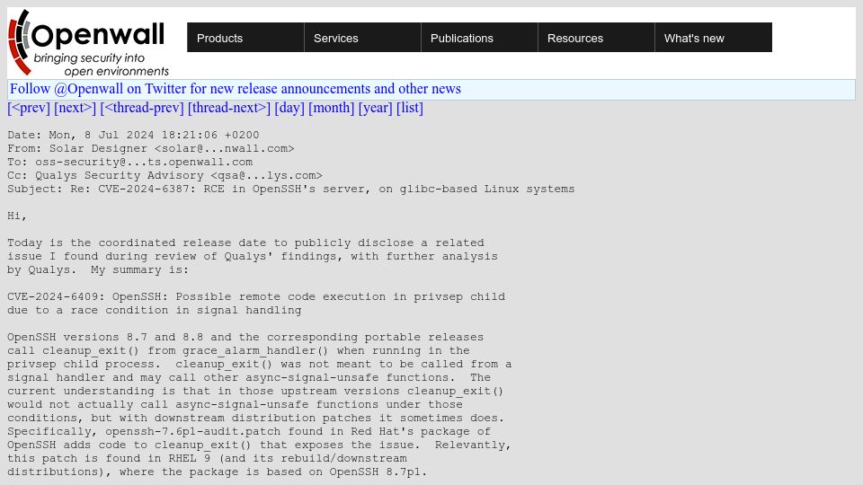
Task: Click the tagline 'bringing security into open environments'
Action: (101, 65)
